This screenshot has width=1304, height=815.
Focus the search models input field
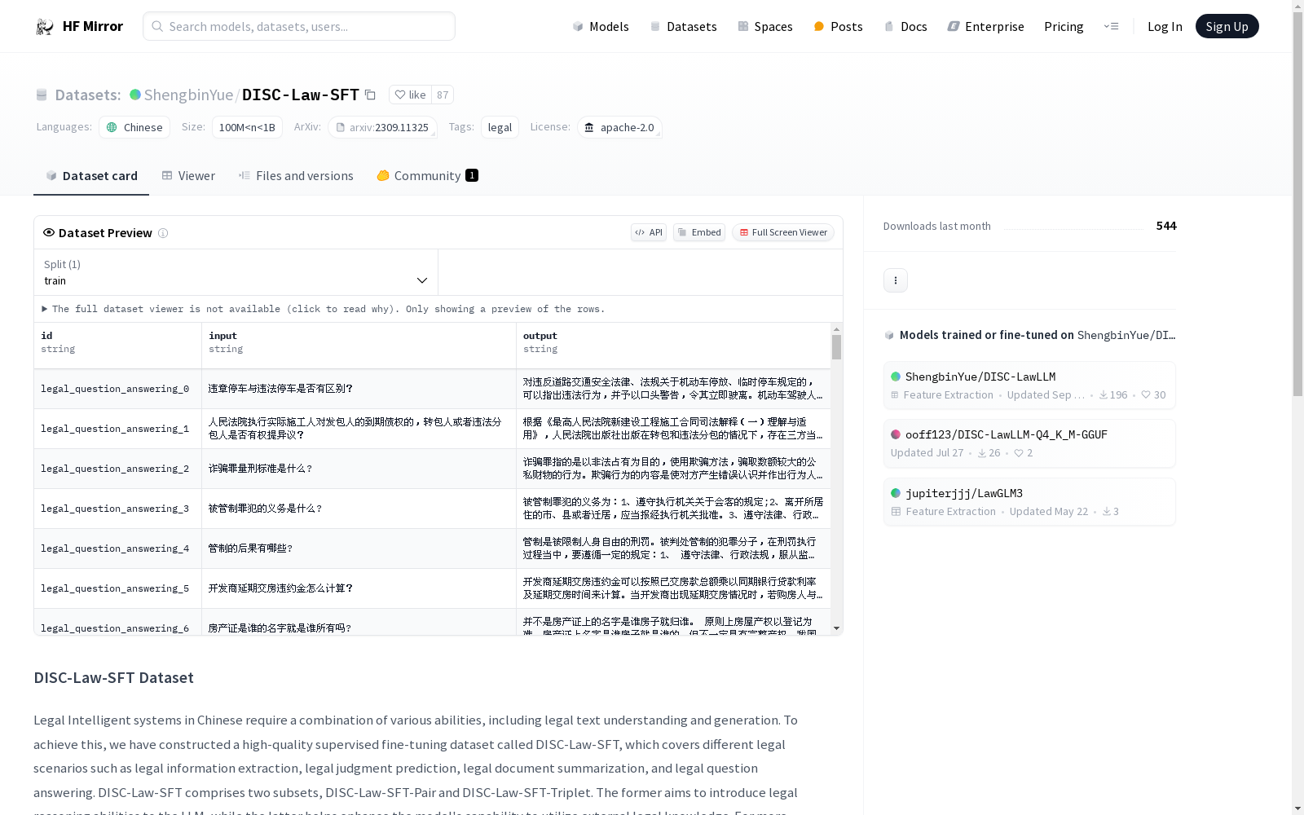[x=299, y=26]
